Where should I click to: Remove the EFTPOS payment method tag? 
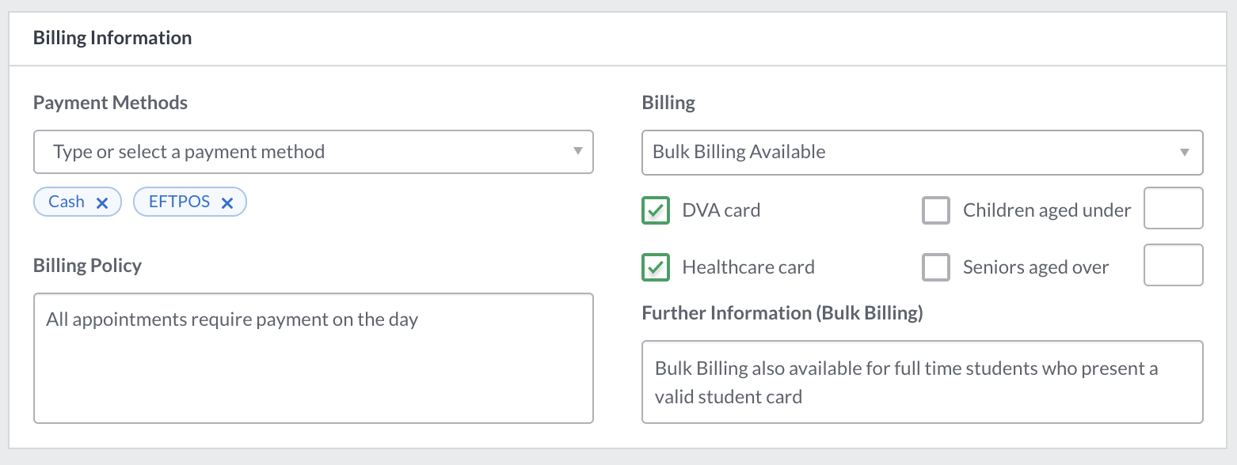tap(227, 202)
